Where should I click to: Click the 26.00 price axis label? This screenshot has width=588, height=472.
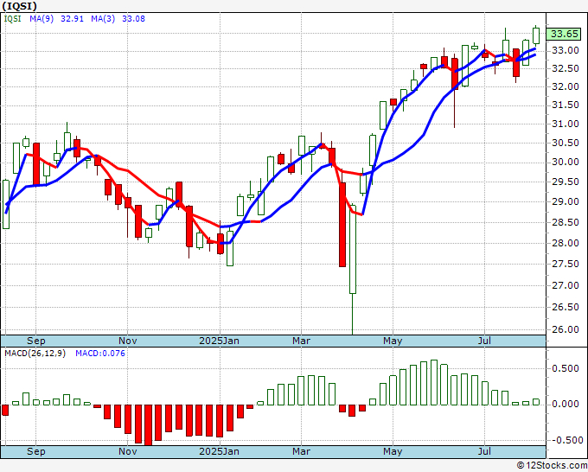[x=566, y=329]
